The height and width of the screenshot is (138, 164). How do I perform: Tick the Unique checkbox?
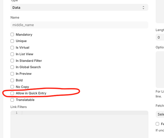point(12,41)
